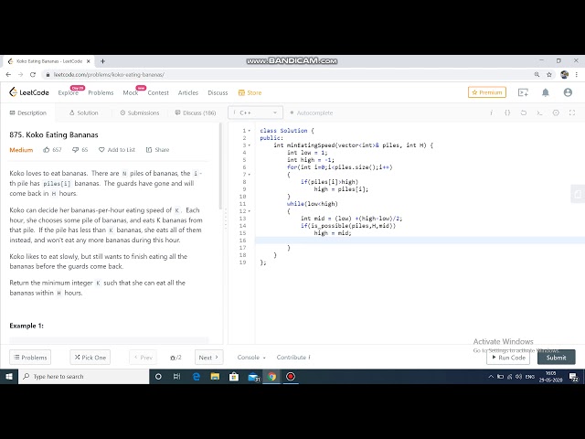Open Contest in top navigation
585x439 pixels.
158,92
